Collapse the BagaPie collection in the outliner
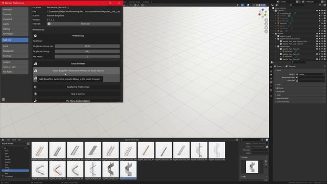Screen dimensions: 327x184 273,34
